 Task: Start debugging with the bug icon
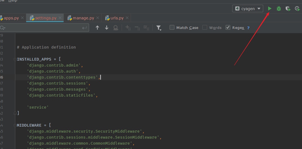tap(279, 8)
